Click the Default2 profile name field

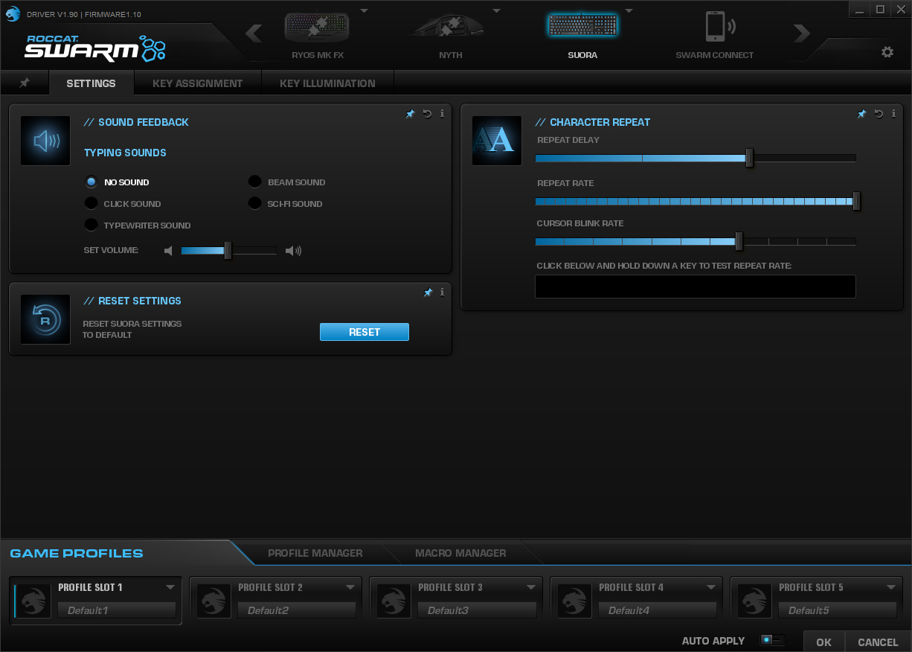(x=298, y=610)
